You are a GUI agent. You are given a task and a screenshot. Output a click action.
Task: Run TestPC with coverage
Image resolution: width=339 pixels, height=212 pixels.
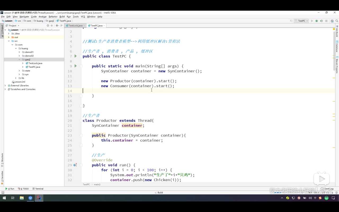[x=321, y=21]
